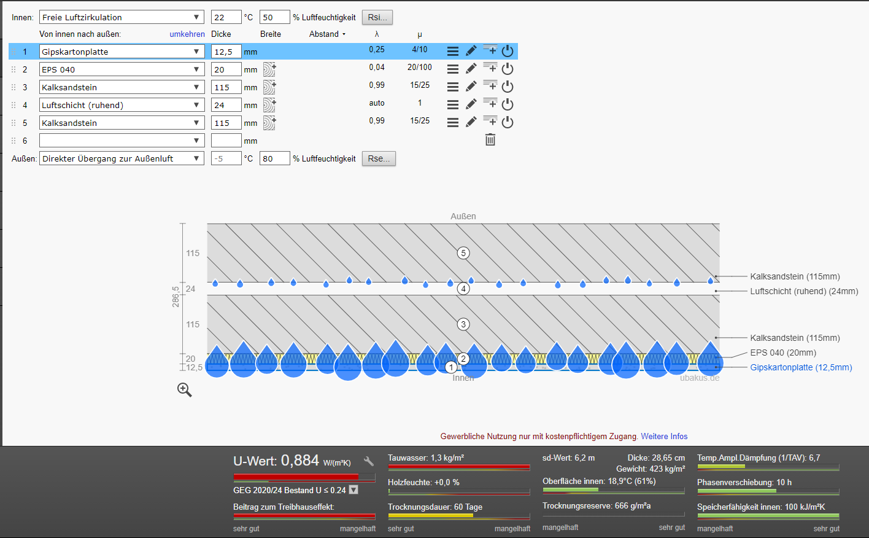
Task: Insert new layer after first Kalksandstein row
Action: [490, 85]
